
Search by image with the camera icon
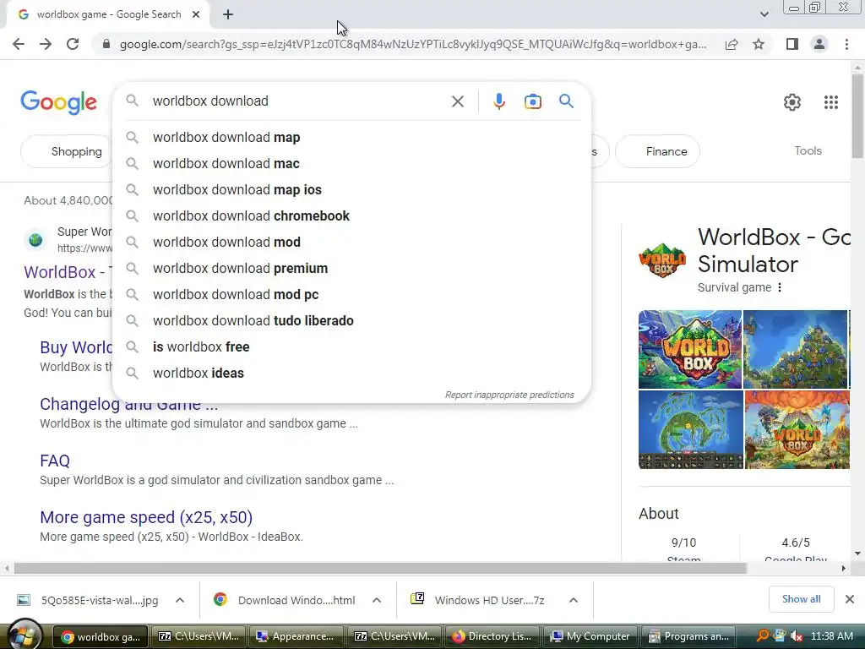coord(533,101)
